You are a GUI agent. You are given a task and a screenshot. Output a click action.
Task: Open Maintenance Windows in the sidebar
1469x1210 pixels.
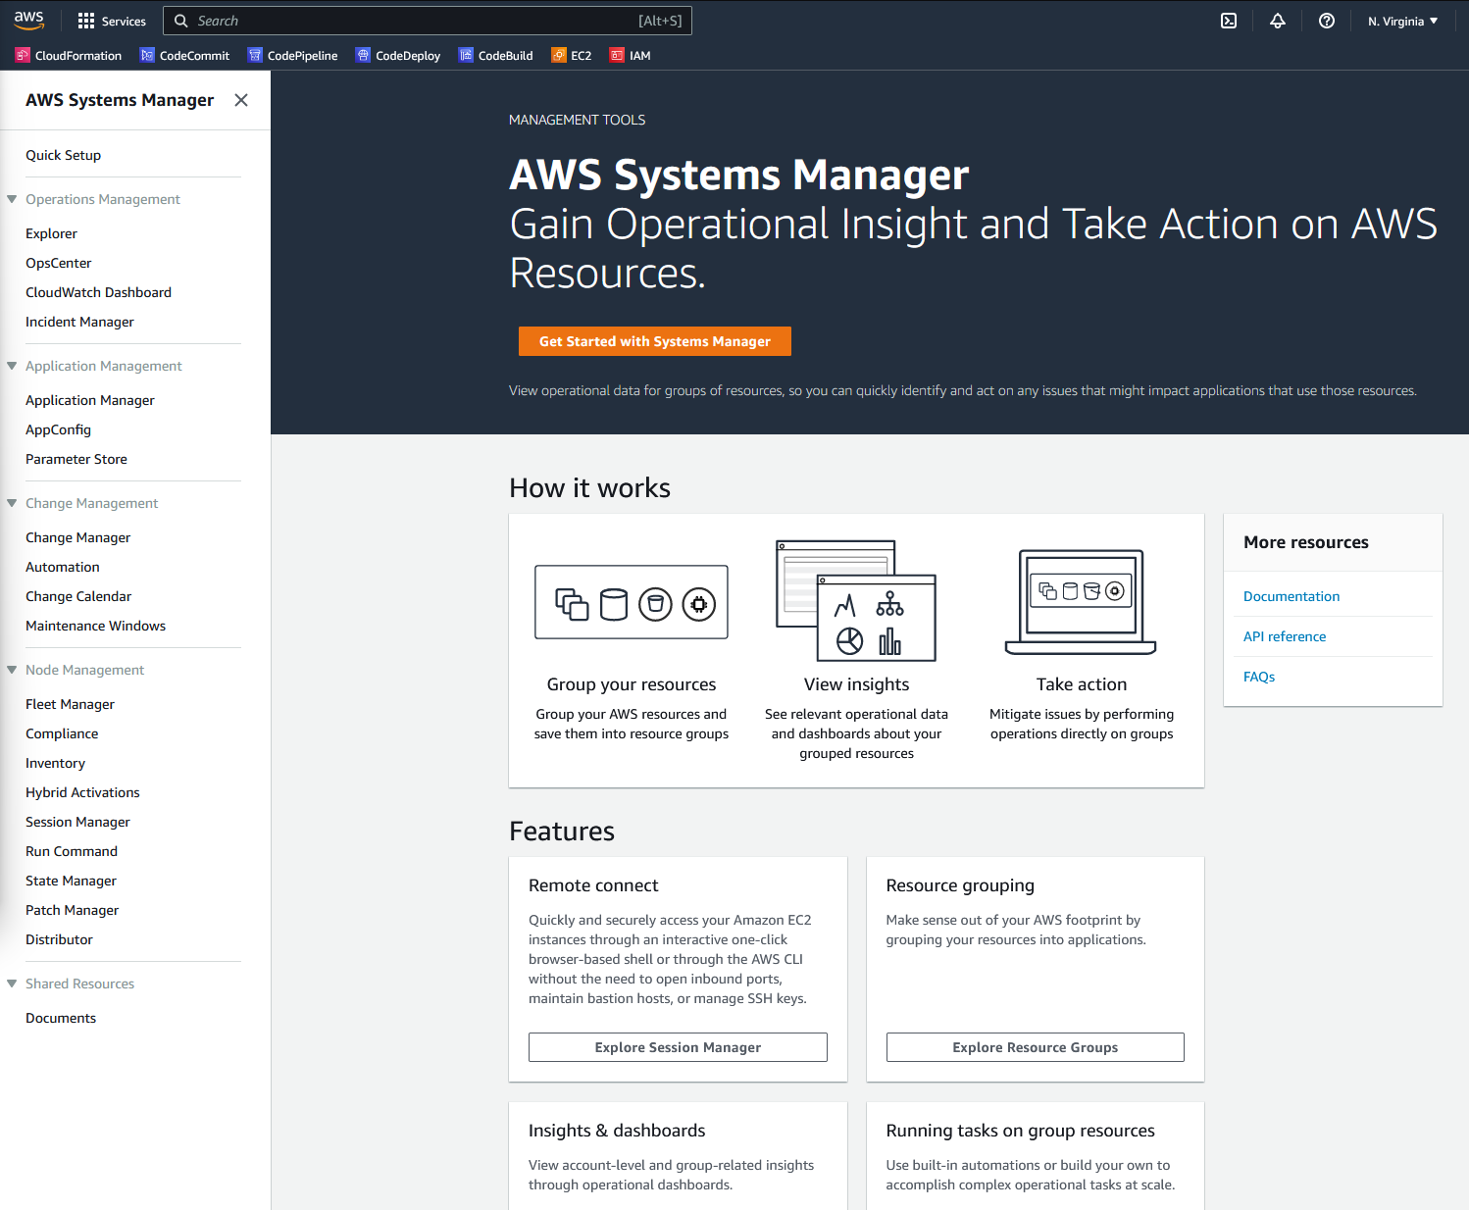tap(95, 626)
